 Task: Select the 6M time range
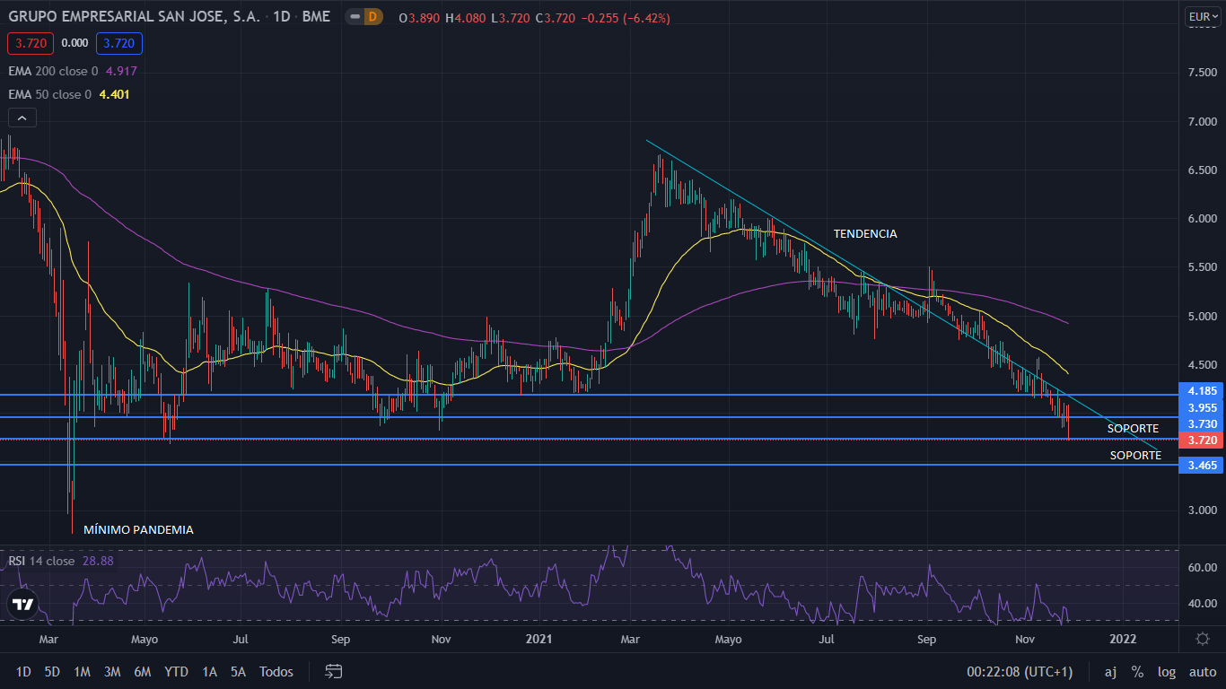pyautogui.click(x=142, y=672)
